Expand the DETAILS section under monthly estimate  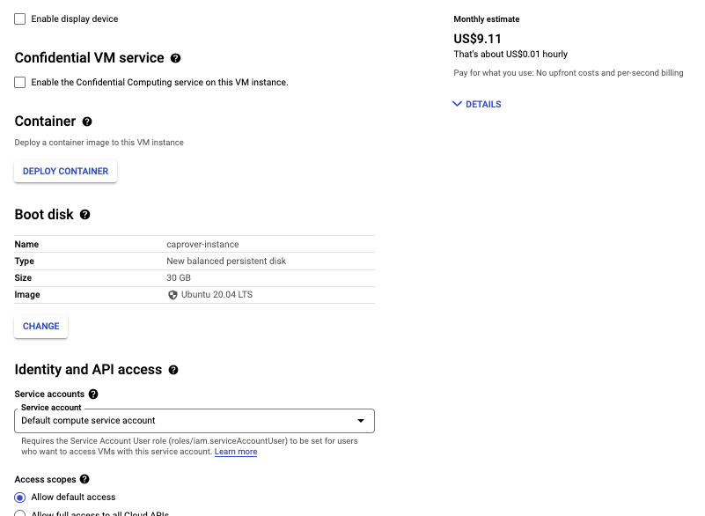click(x=476, y=104)
